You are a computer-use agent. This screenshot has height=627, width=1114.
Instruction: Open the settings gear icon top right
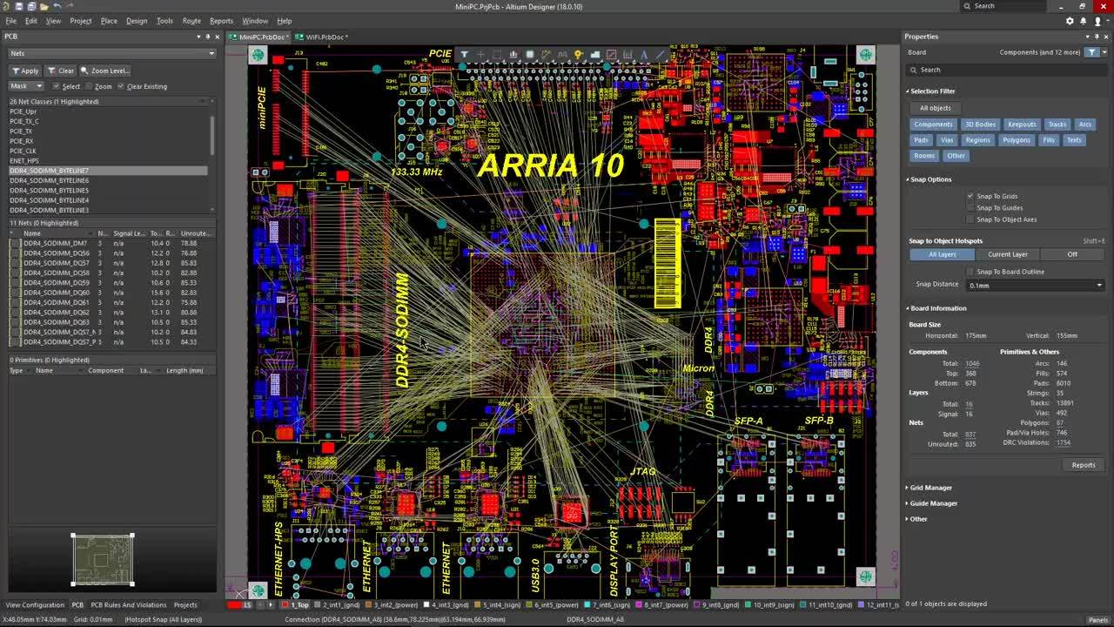pos(1070,21)
